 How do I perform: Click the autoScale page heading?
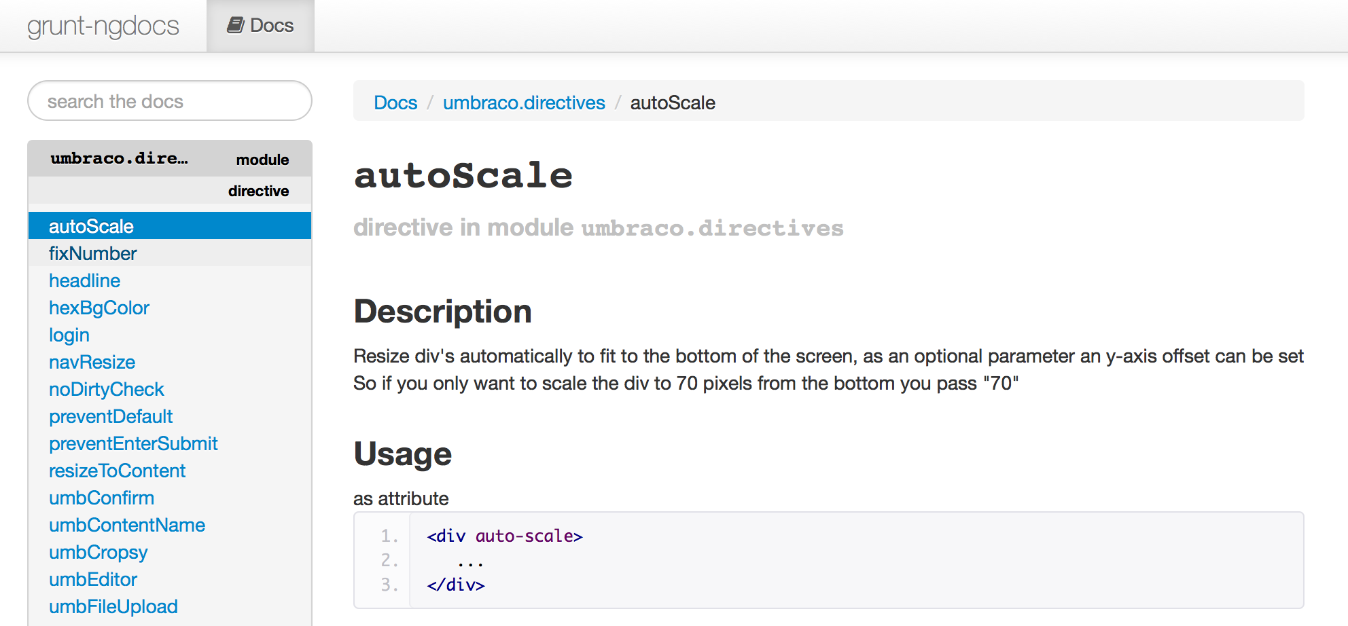(x=463, y=175)
